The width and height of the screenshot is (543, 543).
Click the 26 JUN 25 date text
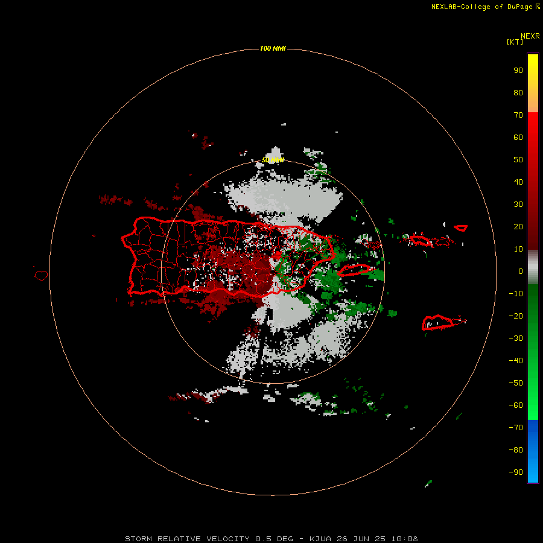361,539
